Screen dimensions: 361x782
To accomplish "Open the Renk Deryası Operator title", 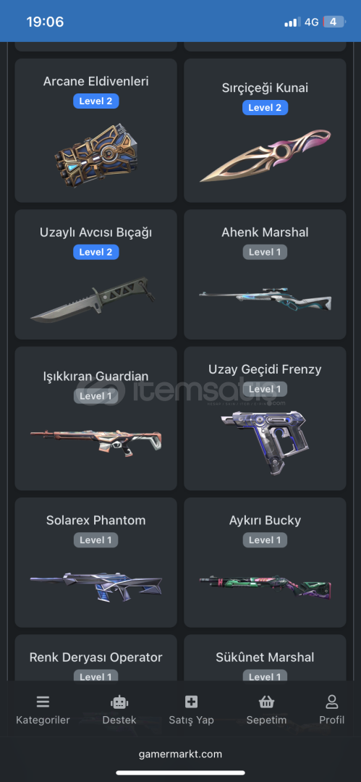I will (95, 657).
